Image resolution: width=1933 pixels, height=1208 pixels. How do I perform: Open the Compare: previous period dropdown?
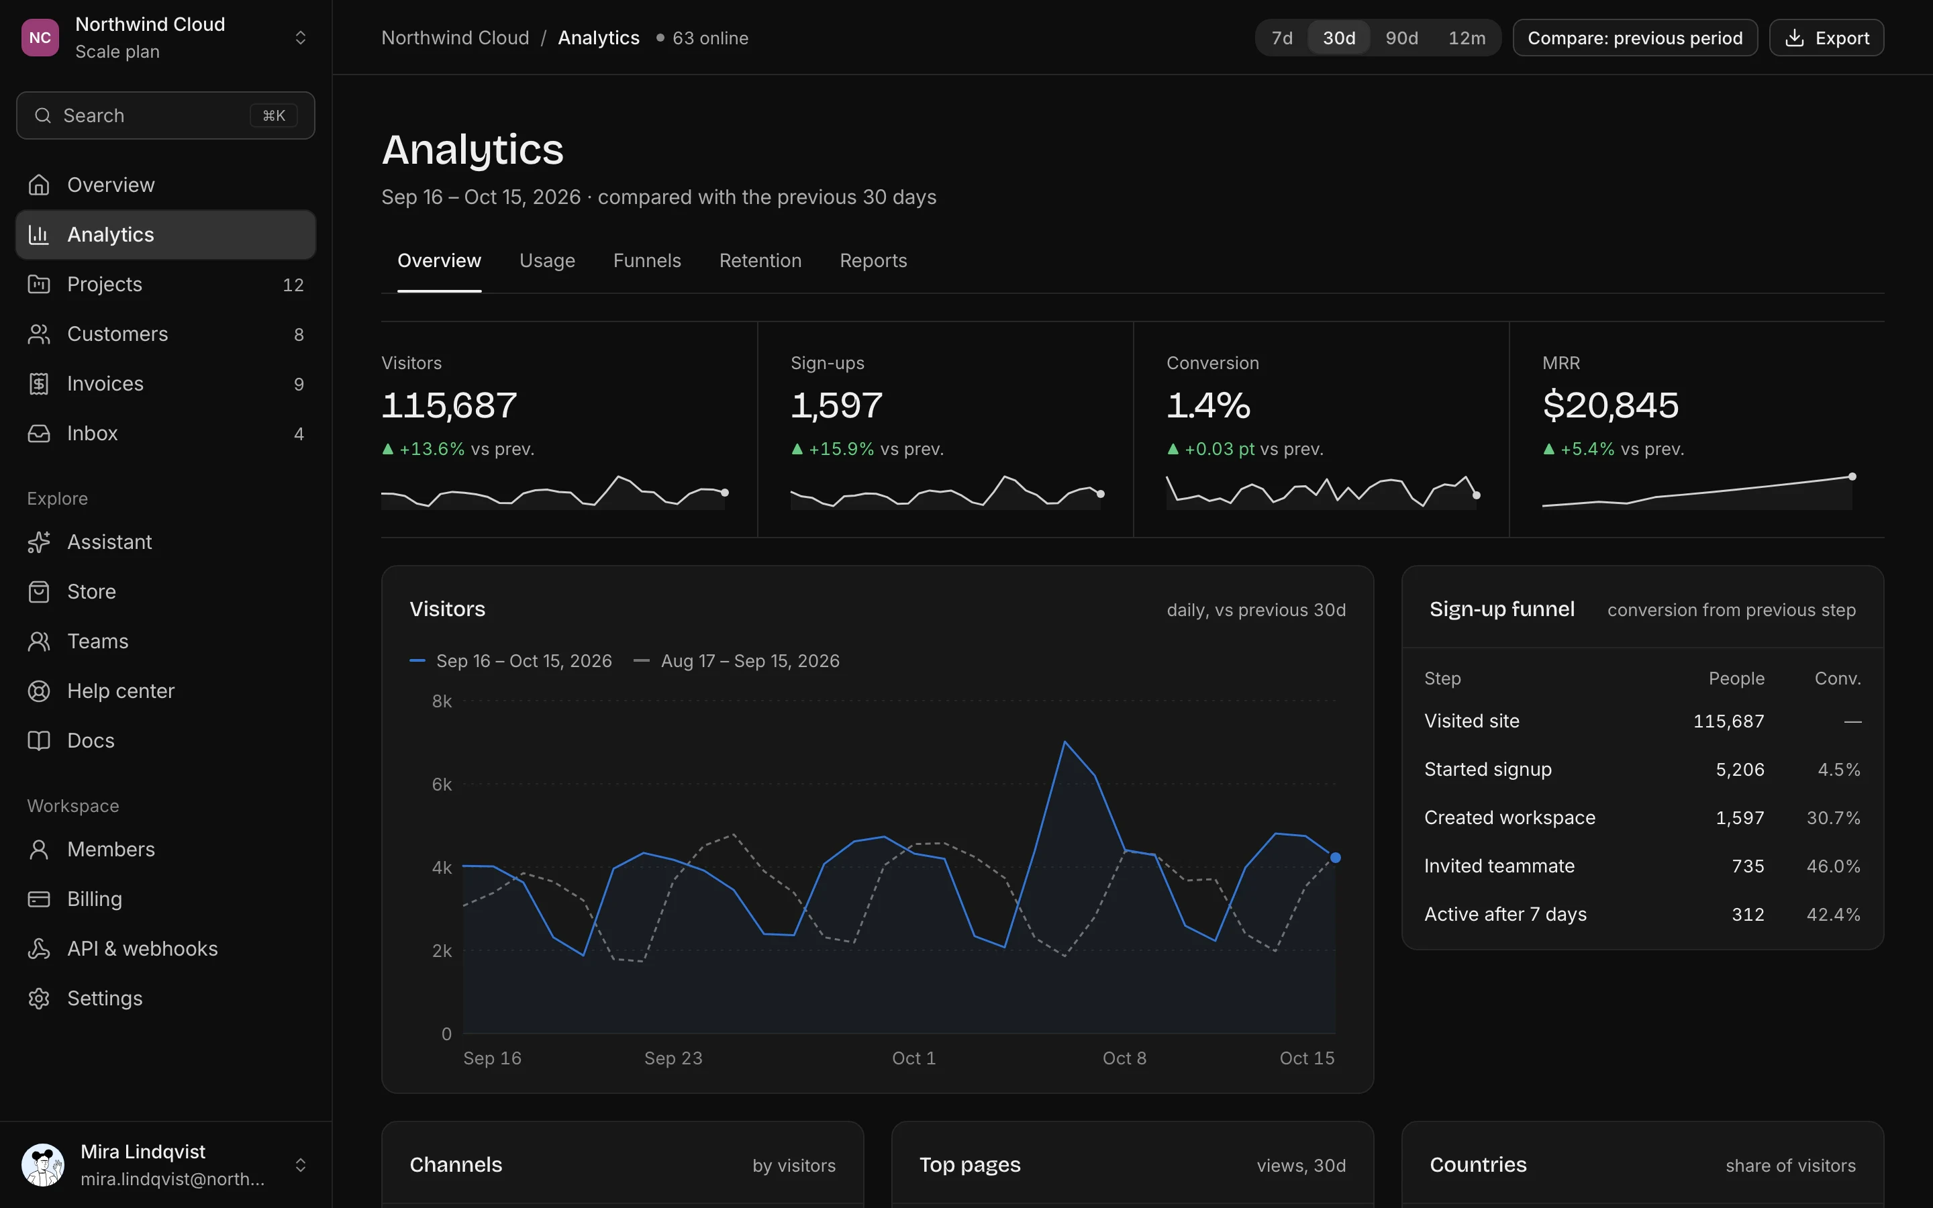coord(1634,38)
